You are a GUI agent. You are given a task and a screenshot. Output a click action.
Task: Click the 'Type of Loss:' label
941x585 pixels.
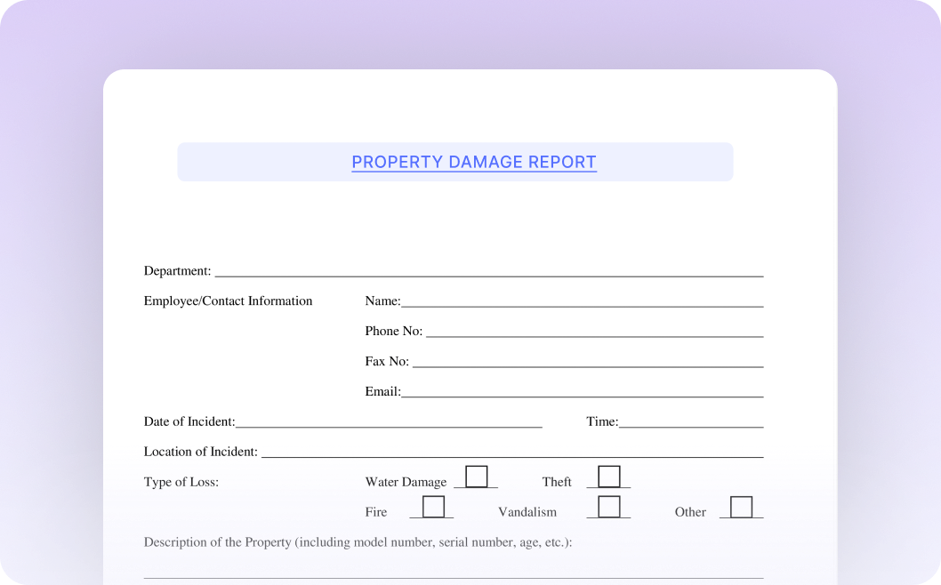181,483
